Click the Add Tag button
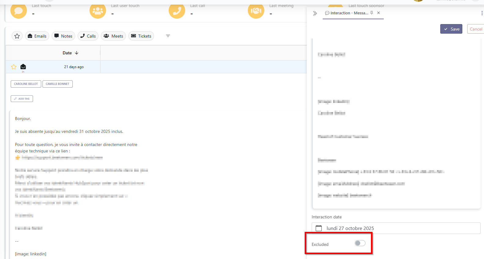Viewport: 484px width, 259px height. tap(22, 99)
